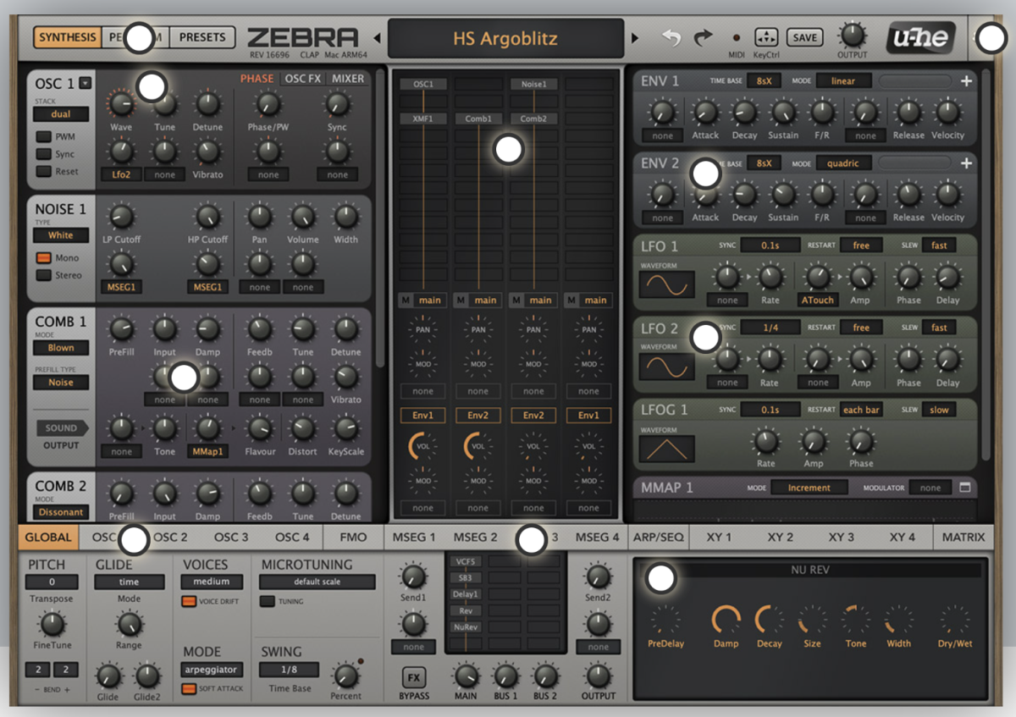Change Noise 1 type from White
Screen dimensions: 1016x717
coord(61,235)
